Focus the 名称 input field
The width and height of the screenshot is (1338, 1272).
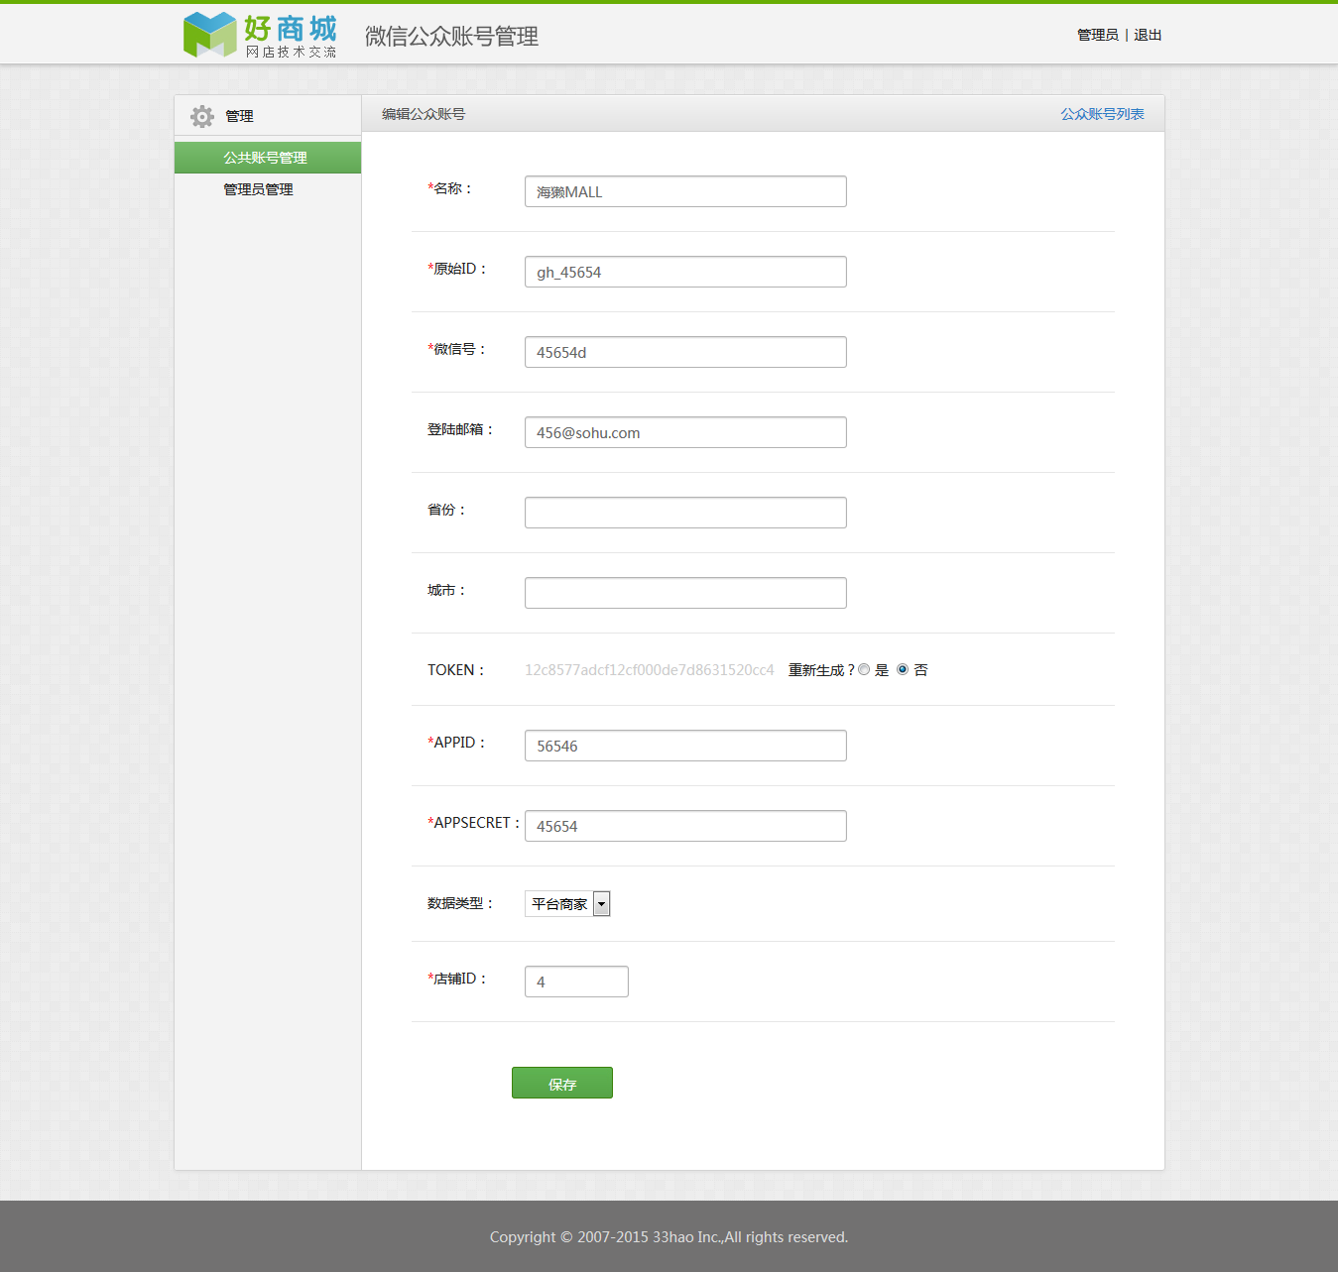tap(685, 191)
